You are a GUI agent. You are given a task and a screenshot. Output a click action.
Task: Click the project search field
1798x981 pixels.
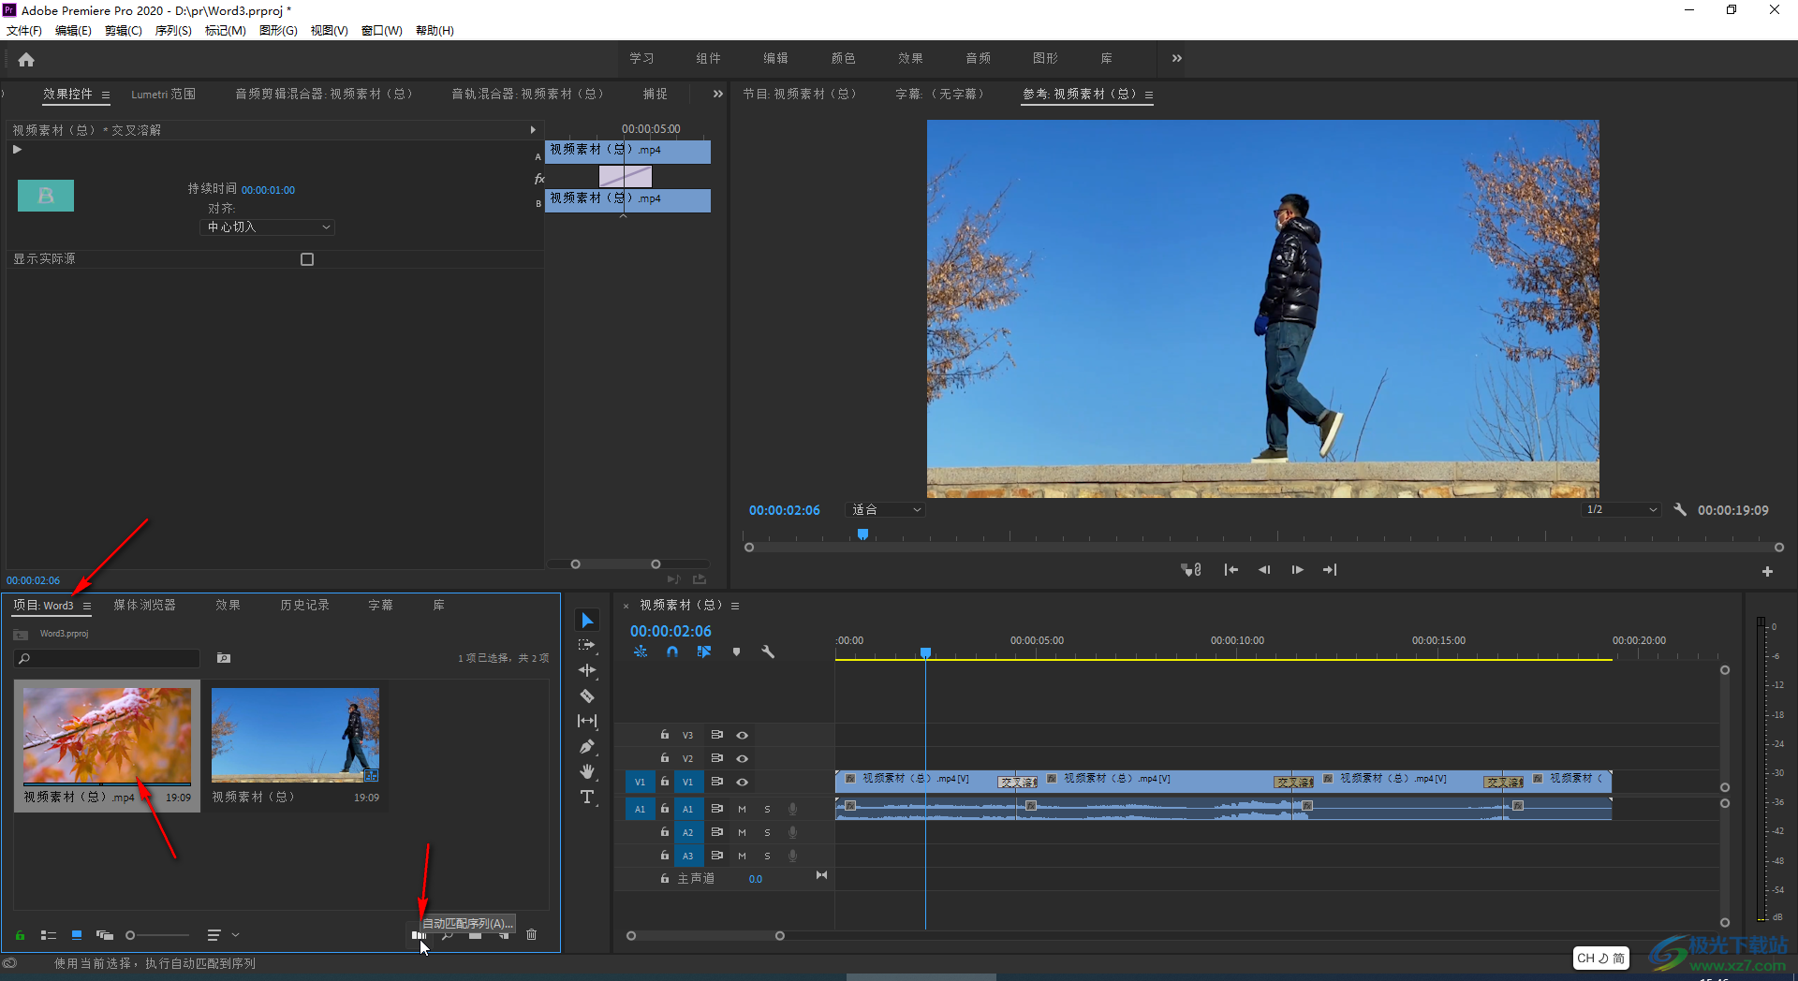tap(108, 659)
